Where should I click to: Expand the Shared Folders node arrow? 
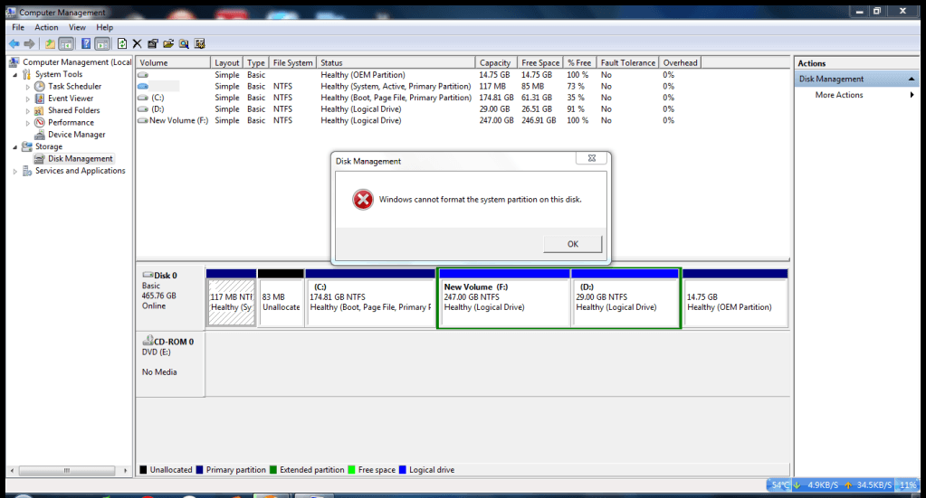click(x=28, y=111)
